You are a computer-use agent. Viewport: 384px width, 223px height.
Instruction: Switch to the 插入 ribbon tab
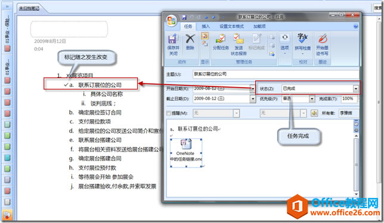click(x=206, y=26)
